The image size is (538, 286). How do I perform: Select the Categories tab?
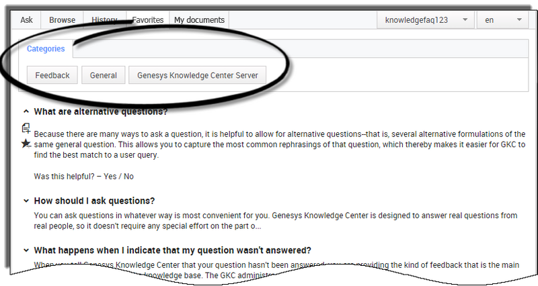point(46,49)
